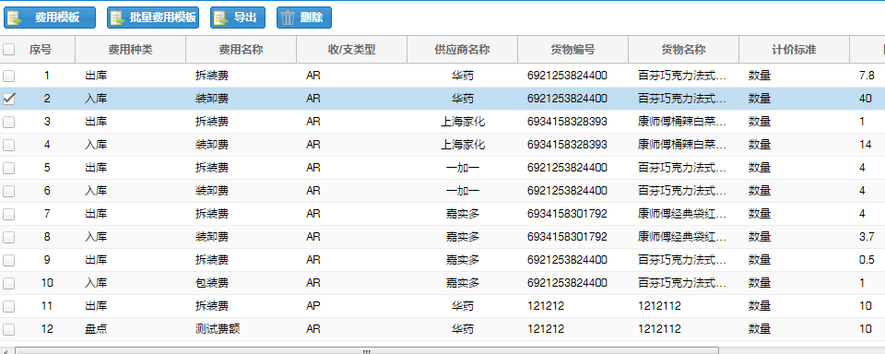885x354 pixels.
Task: Click the document icon on 批量费用模板
Action: [x=118, y=18]
